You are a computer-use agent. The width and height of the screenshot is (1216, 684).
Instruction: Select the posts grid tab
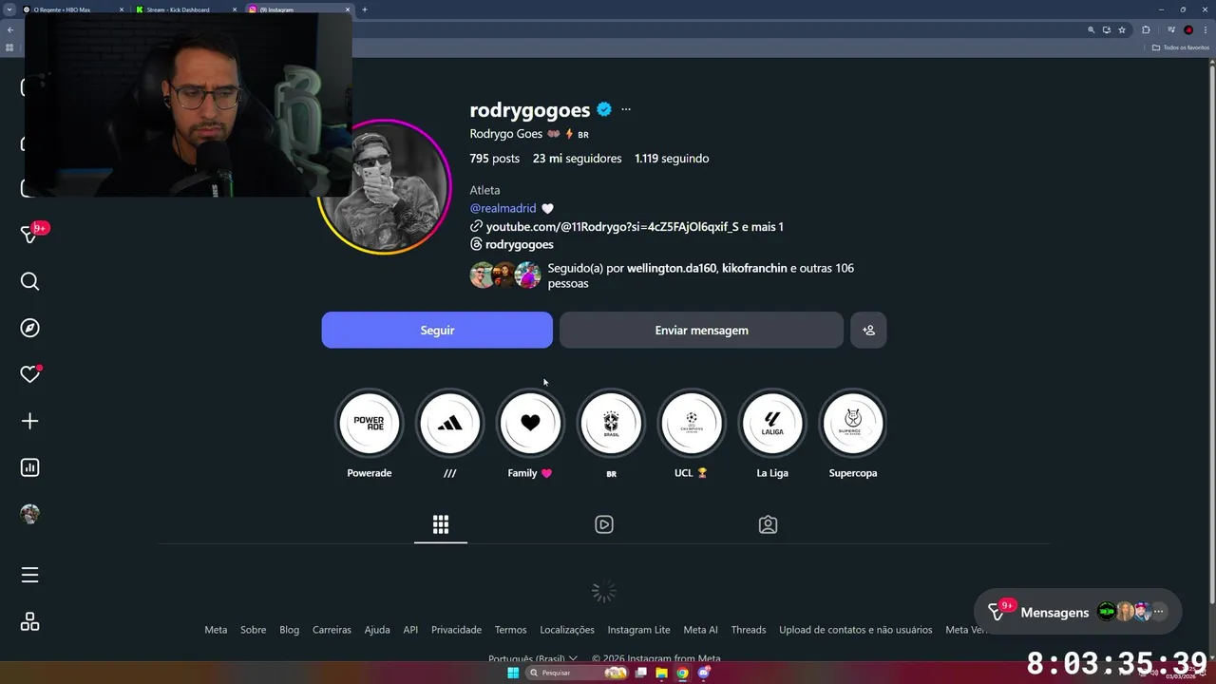441,524
